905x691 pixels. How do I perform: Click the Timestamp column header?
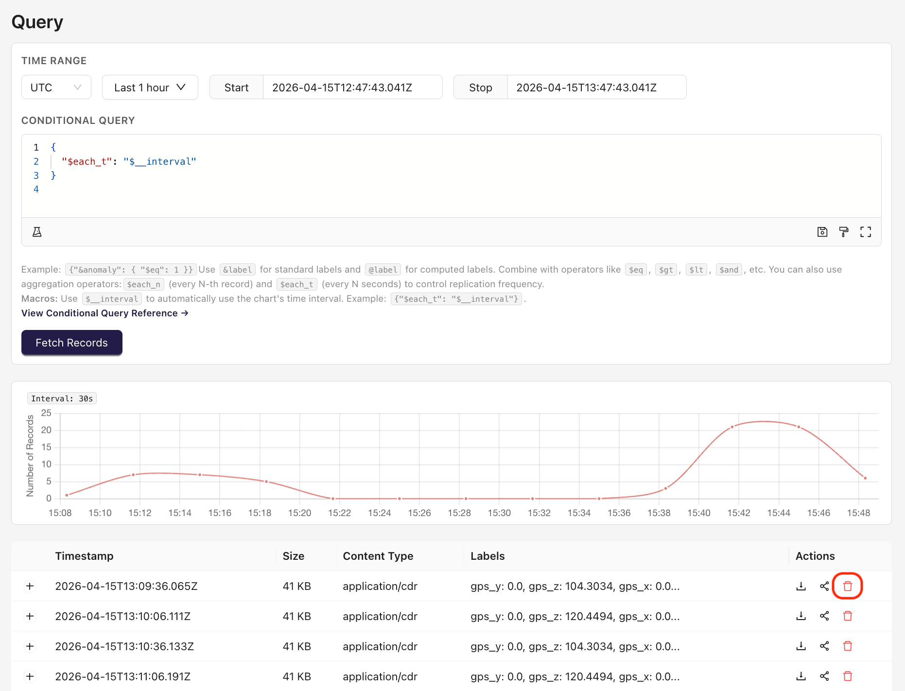[84, 556]
